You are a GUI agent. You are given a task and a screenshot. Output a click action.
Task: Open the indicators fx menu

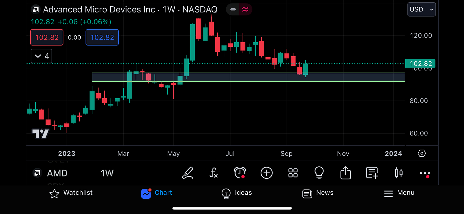(214, 173)
